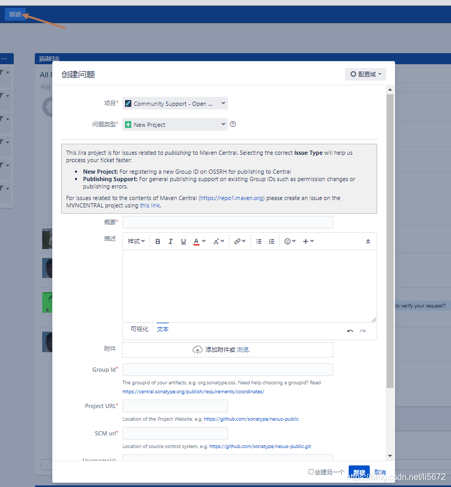451x487 pixels.
Task: Click the dialog scrollbar up arrow
Action: tap(390, 90)
